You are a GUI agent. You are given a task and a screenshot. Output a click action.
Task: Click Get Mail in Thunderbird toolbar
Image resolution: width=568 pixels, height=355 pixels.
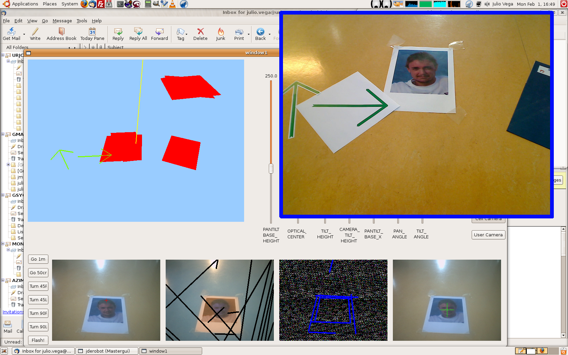point(11,34)
